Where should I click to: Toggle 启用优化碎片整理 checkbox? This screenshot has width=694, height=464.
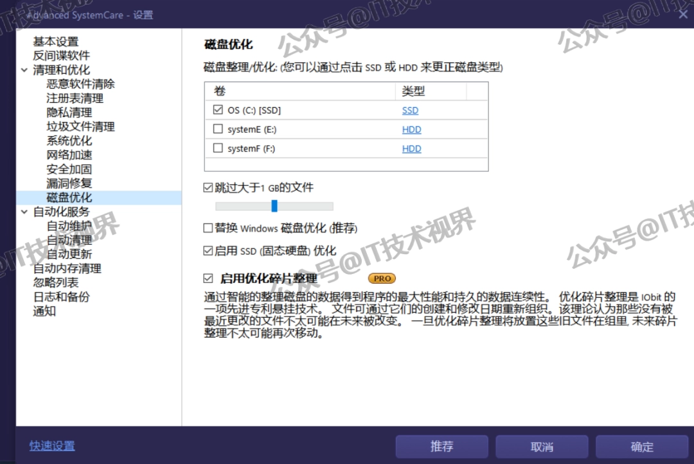pos(208,279)
